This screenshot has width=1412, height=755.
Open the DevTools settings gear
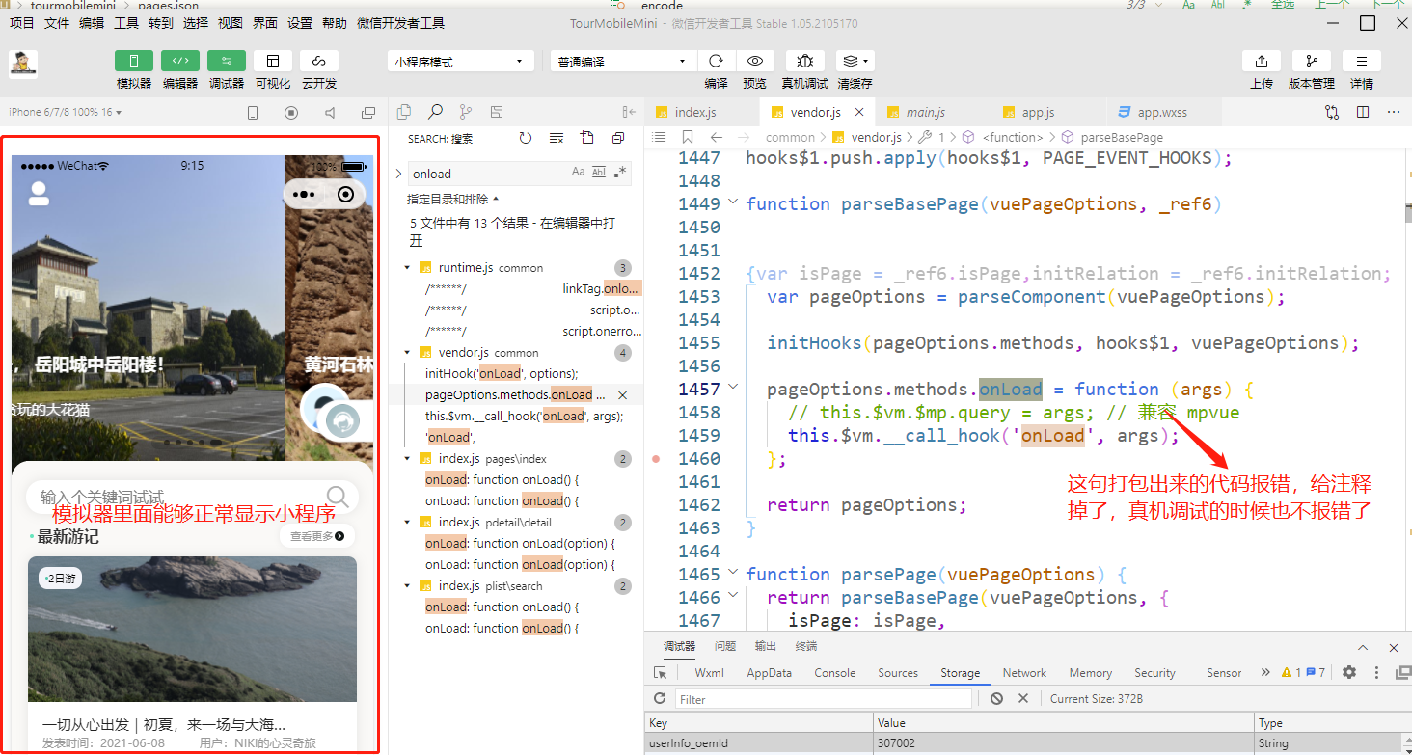[x=1349, y=672]
